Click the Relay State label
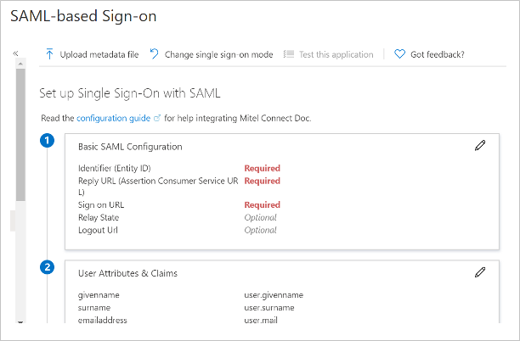Screen dimensions: 520x341 (99, 217)
